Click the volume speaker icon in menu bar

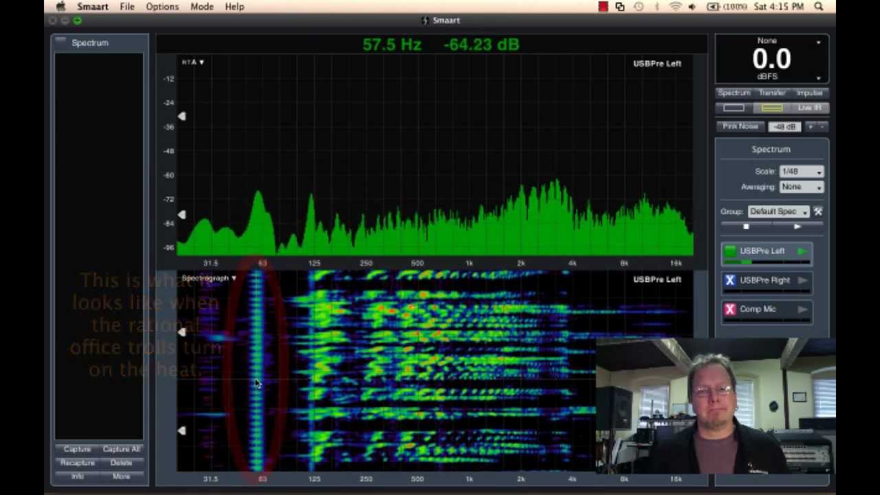tap(692, 6)
